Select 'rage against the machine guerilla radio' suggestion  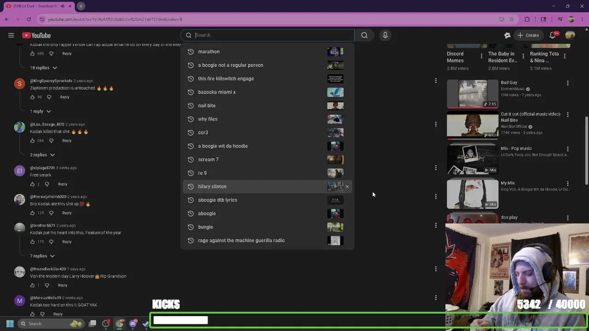pyautogui.click(x=267, y=240)
